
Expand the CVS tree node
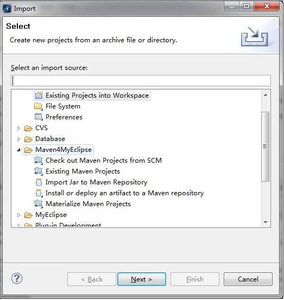click(18, 128)
